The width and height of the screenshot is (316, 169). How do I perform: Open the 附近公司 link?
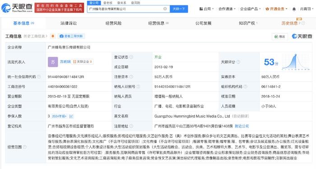[x=242, y=126]
